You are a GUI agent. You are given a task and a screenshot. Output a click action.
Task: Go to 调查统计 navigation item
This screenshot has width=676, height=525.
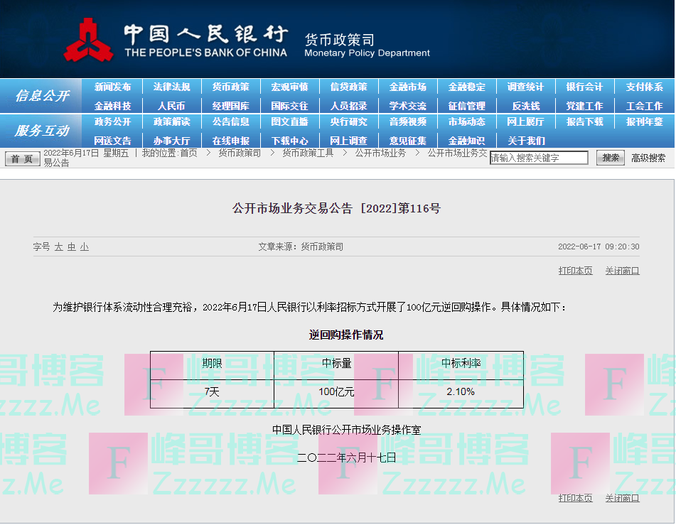coord(525,87)
